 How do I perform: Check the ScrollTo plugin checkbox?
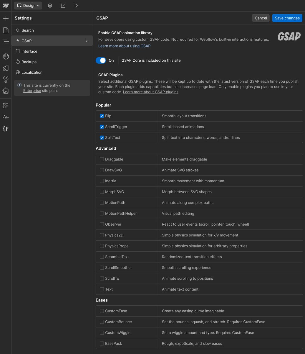click(102, 278)
